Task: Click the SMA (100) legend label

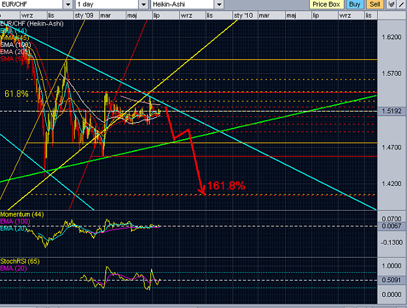Action: point(16,45)
